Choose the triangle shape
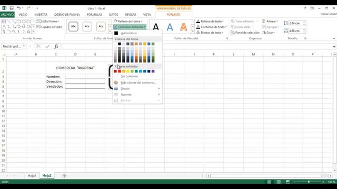337x189 pixels. (4, 27)
